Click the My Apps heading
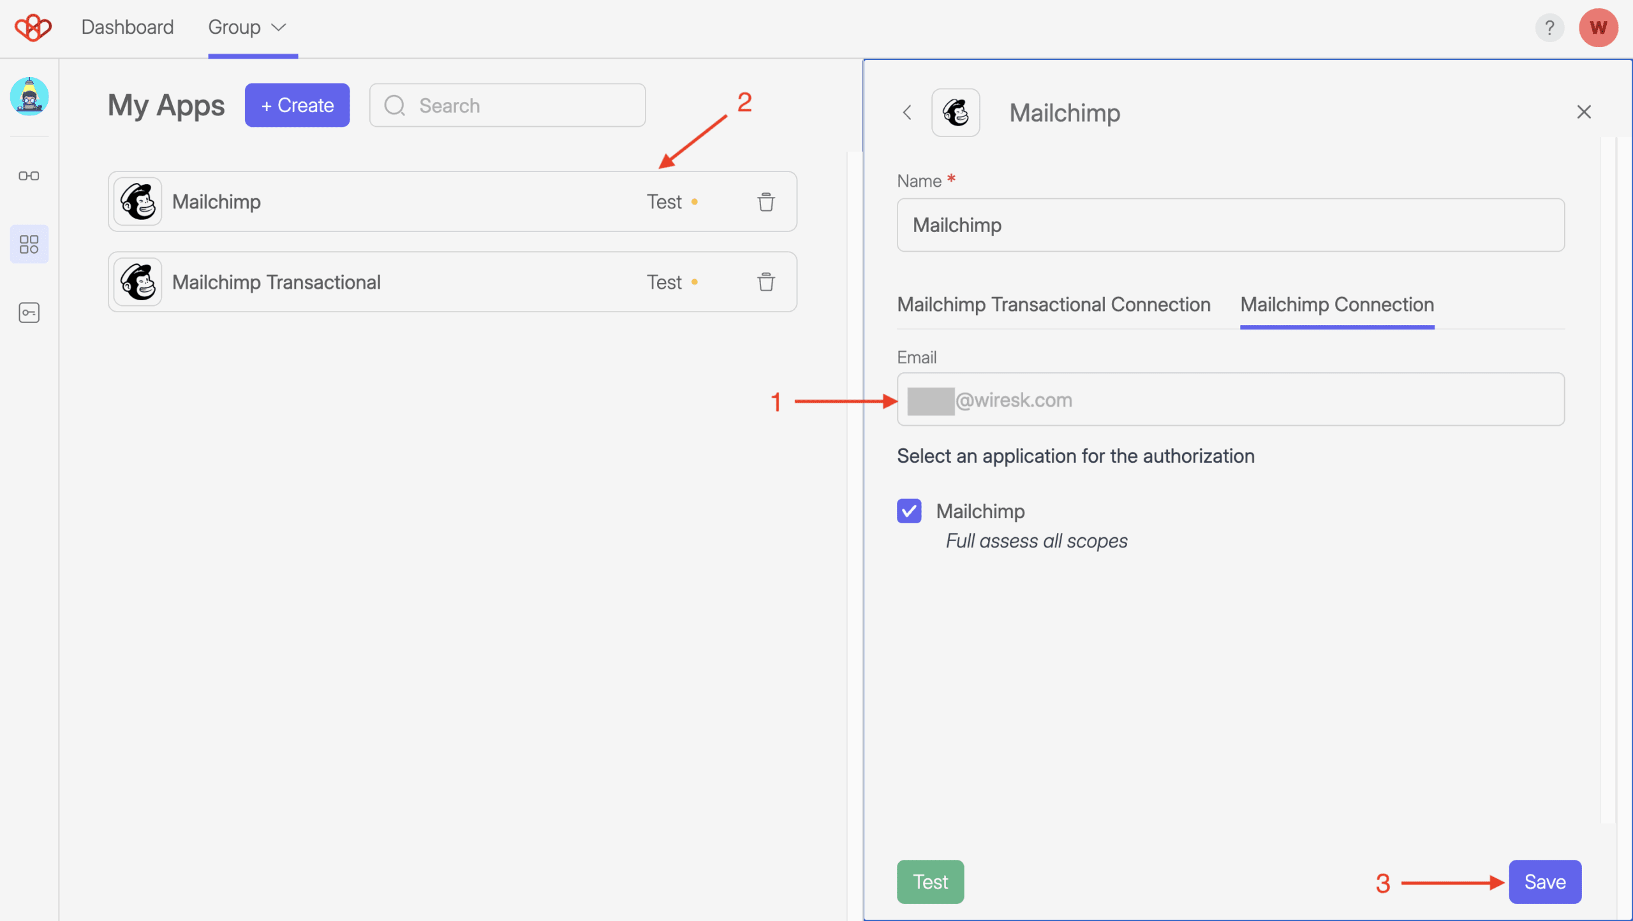Screen dimensions: 1633x921 click(x=166, y=105)
